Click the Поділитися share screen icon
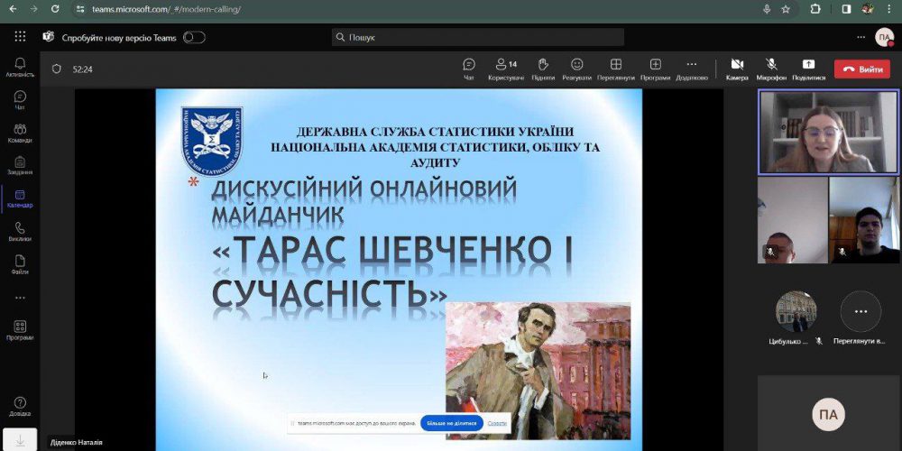The image size is (902, 451). 808,68
